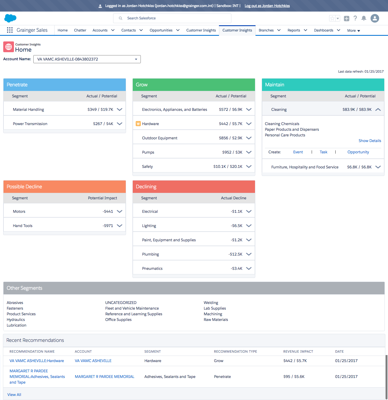The height and width of the screenshot is (400, 388).
Task: Open MARGARET R PARDEE MEMORIAL account link
Action: (x=105, y=377)
